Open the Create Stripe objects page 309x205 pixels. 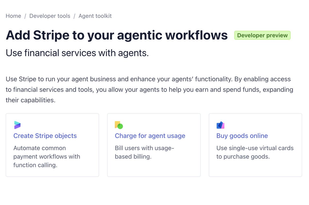45,136
